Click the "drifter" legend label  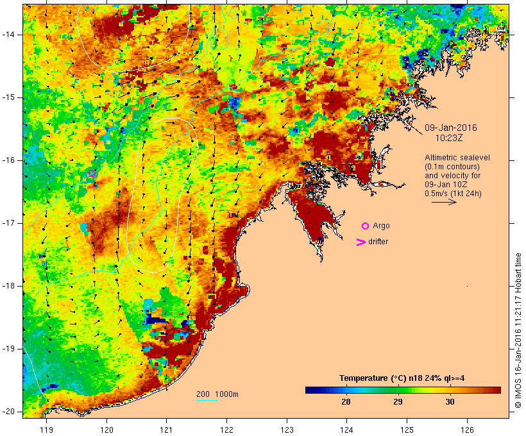[x=378, y=242]
